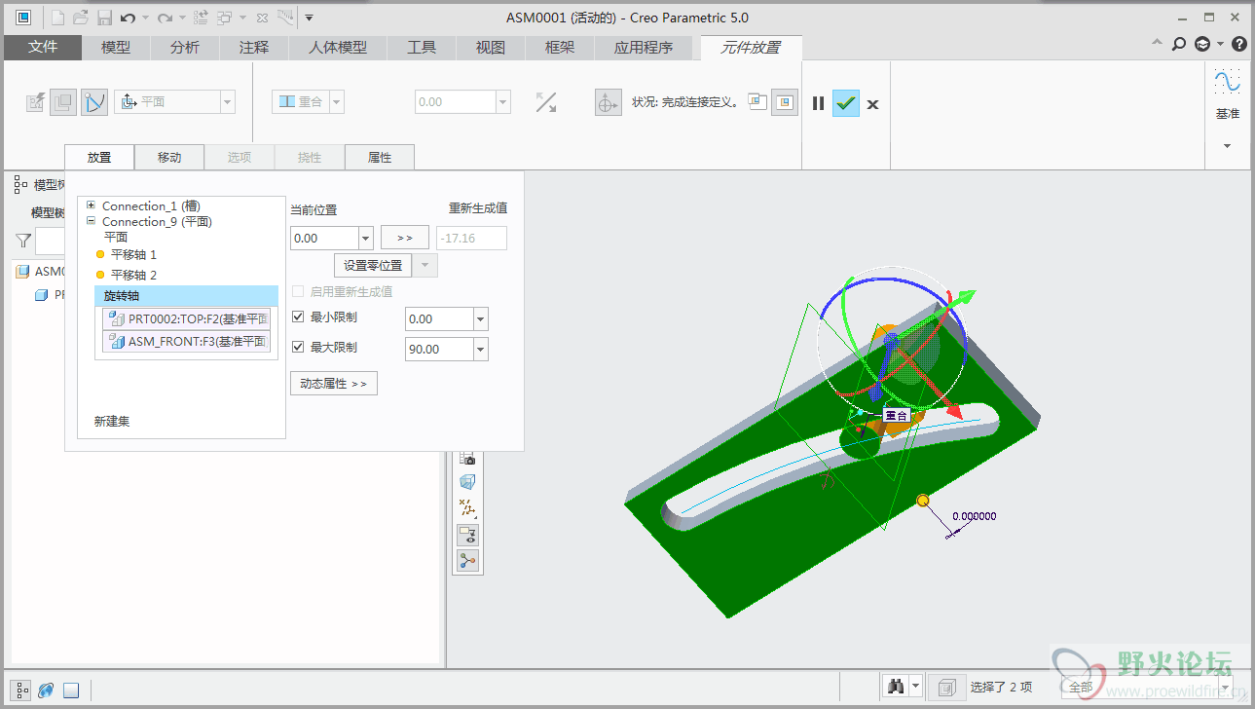Click the command search magnifier icon

tap(1179, 44)
